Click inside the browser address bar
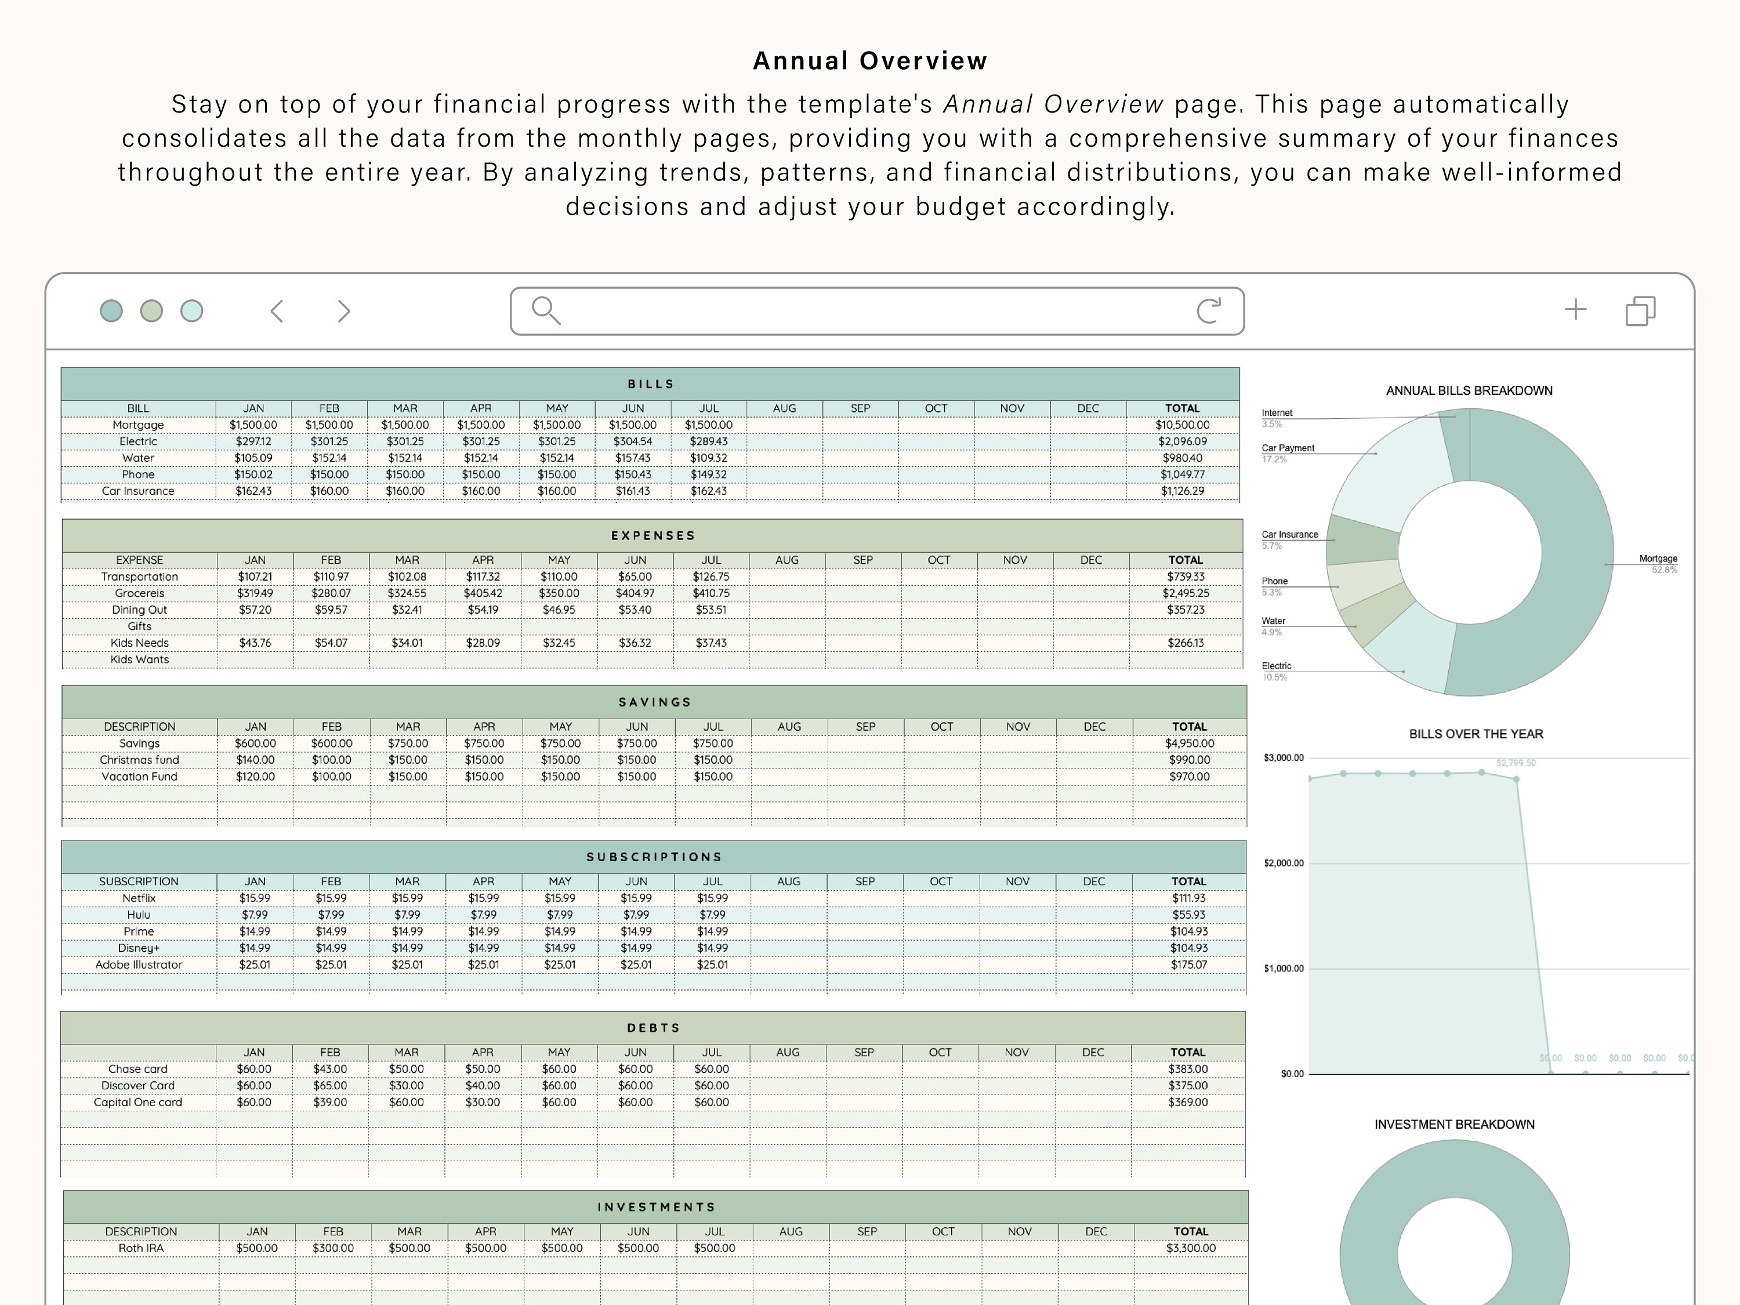Image resolution: width=1740 pixels, height=1305 pixels. [865, 311]
